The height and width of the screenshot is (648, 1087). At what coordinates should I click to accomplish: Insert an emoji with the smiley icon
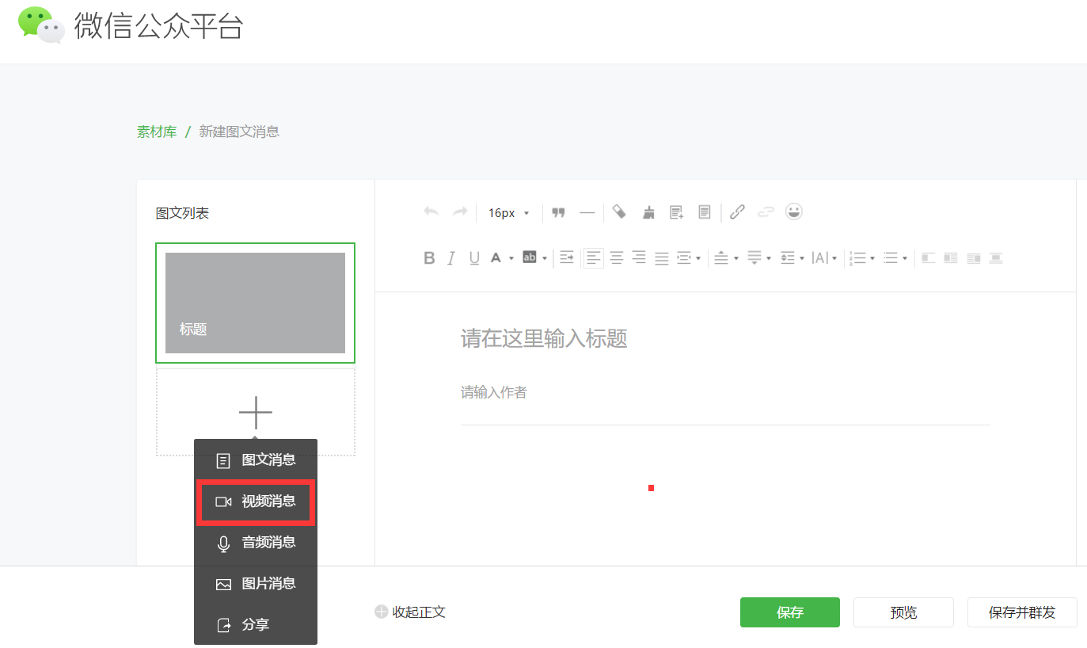click(793, 212)
